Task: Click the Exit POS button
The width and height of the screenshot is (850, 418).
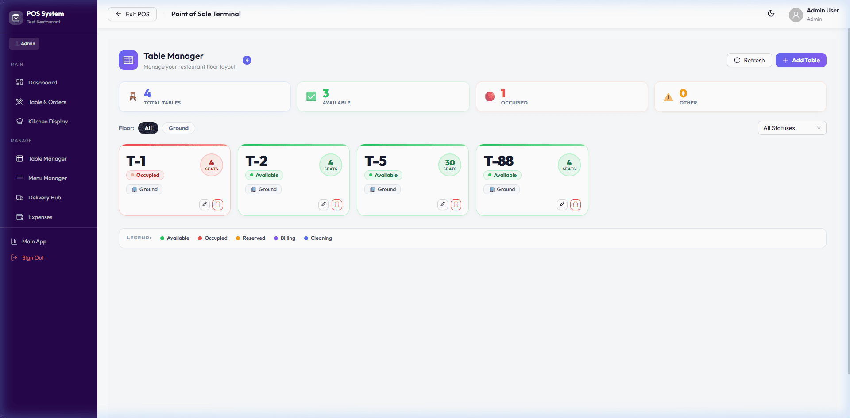Action: [132, 14]
